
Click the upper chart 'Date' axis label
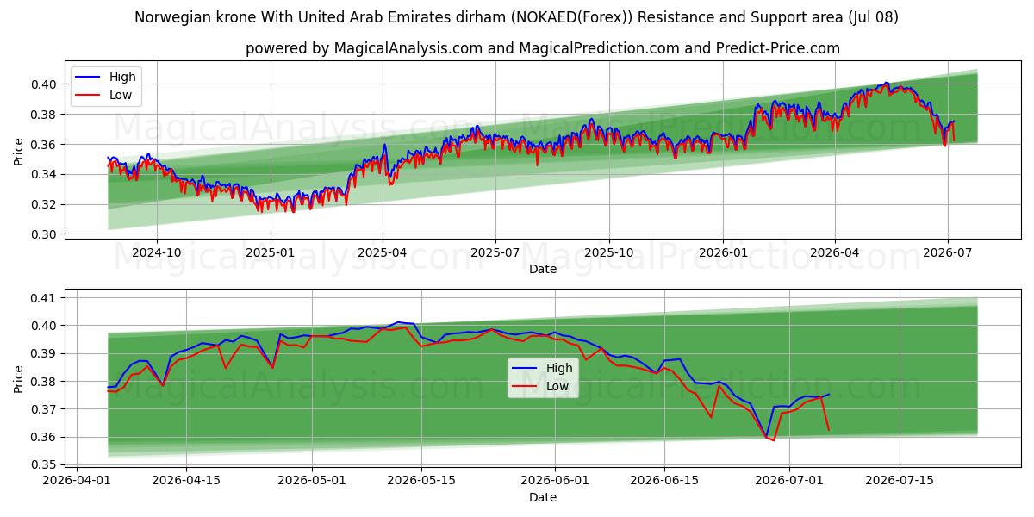coord(543,269)
